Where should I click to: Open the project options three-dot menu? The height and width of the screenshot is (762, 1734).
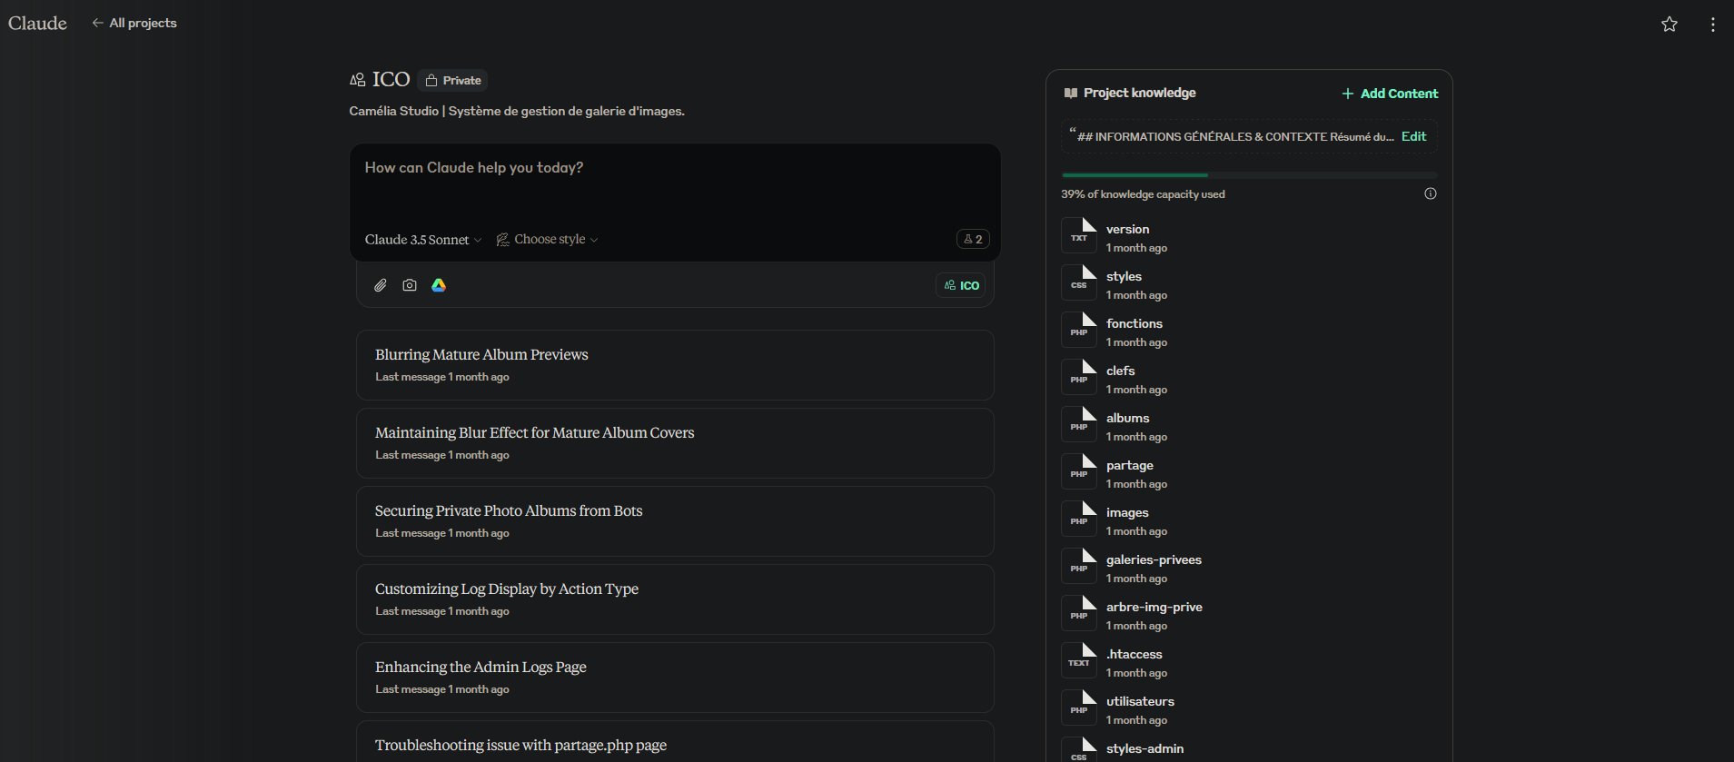coord(1712,25)
